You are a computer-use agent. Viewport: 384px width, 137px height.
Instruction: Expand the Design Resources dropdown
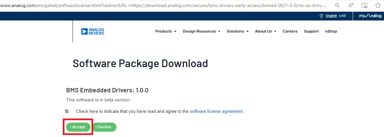click(x=201, y=31)
